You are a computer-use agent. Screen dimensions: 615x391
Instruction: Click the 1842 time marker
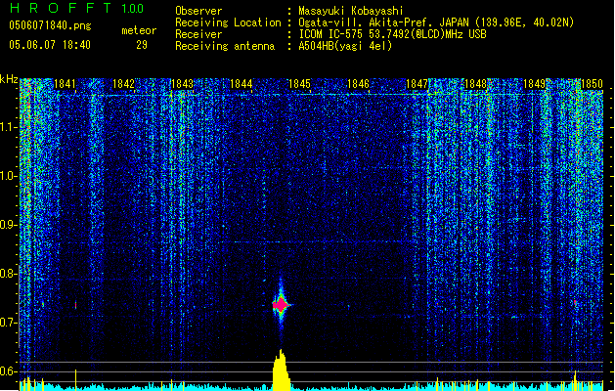point(123,84)
